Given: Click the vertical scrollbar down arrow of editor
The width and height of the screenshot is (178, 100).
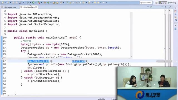Looking at the screenshot, I should [131, 56].
